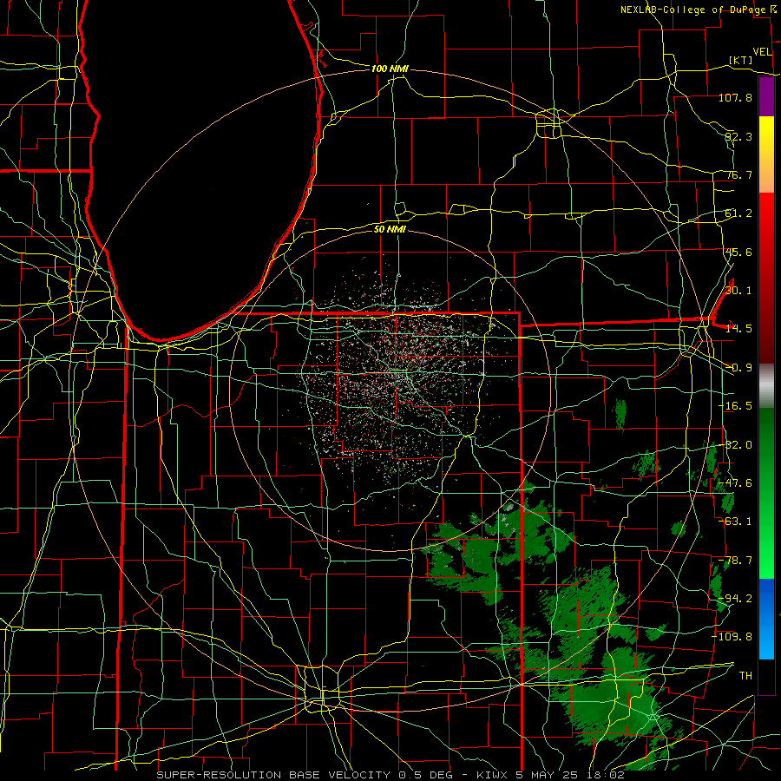Pick the red segment of the color bar
The width and height of the screenshot is (781, 781).
(766, 278)
